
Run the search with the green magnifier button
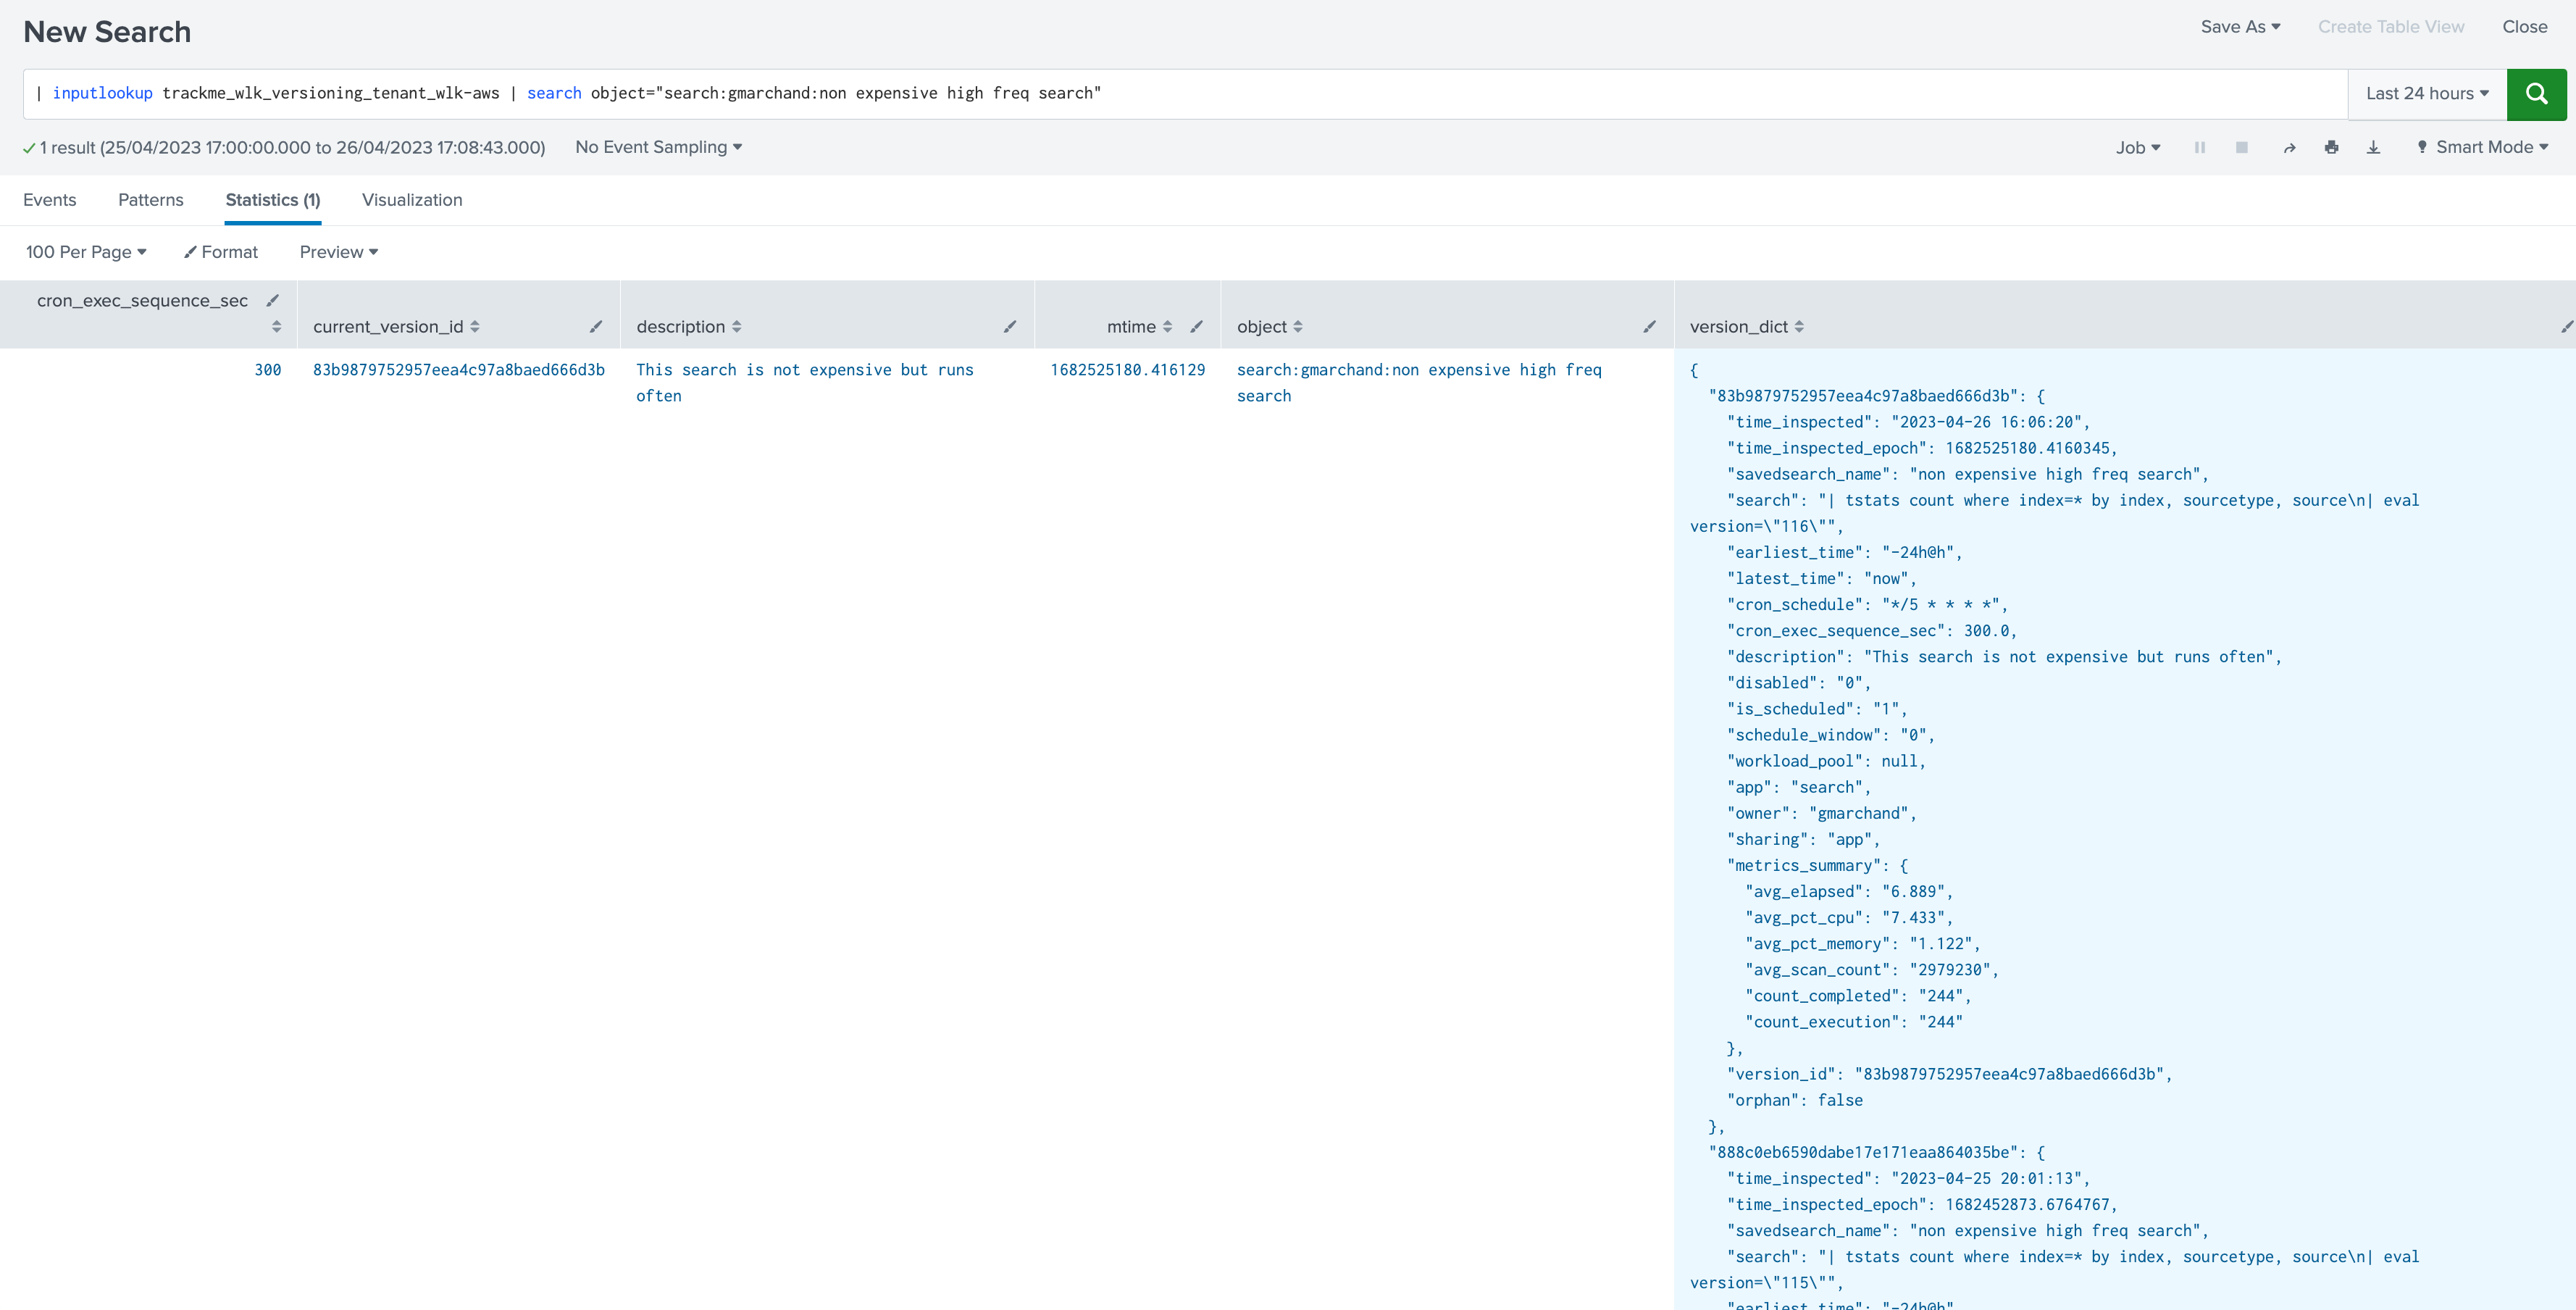pos(2536,94)
